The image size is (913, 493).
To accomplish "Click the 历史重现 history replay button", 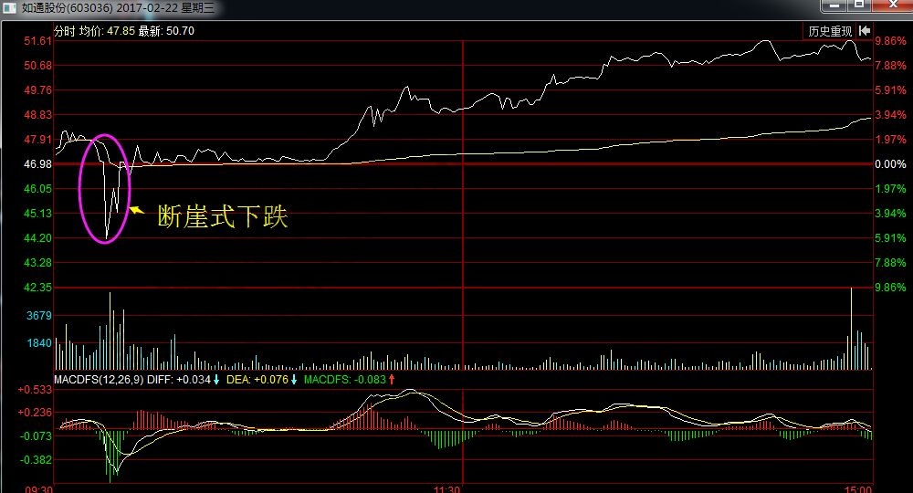I will click(x=829, y=31).
